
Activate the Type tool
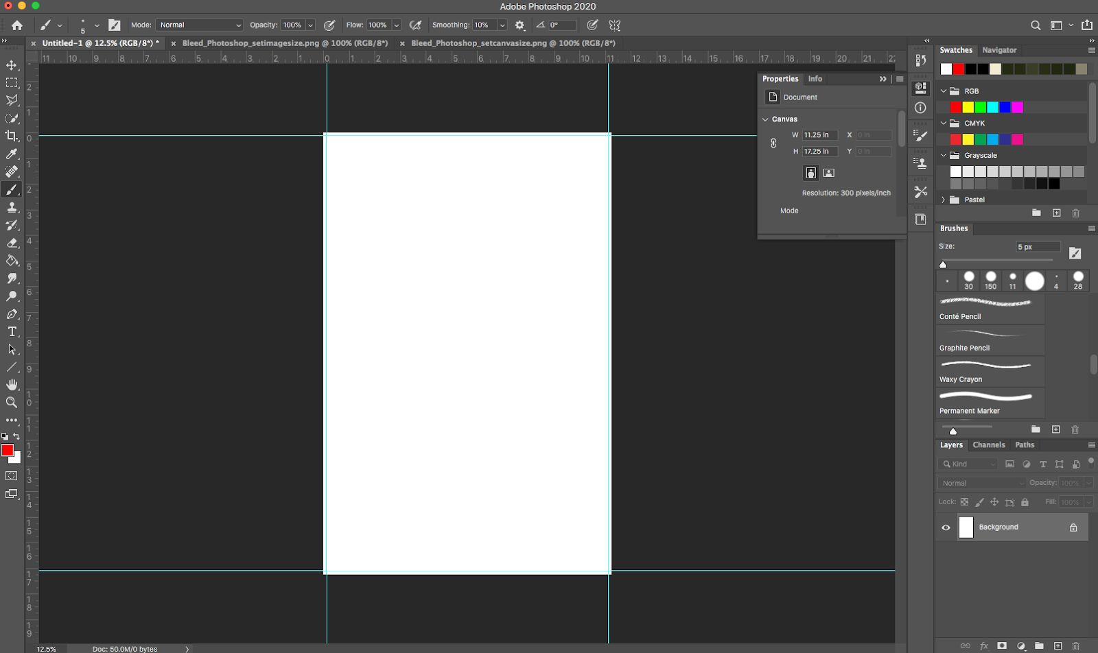click(x=11, y=331)
